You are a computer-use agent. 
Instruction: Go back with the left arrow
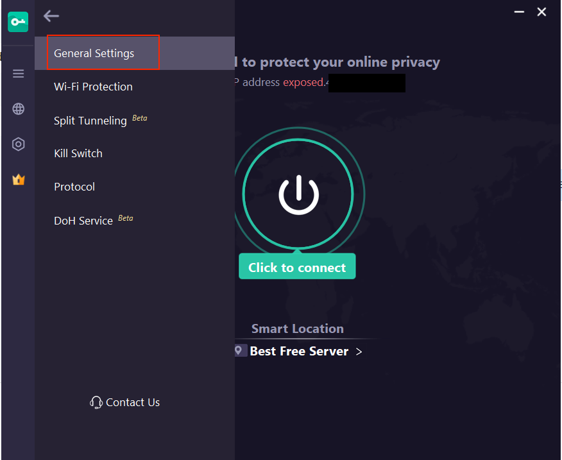tap(51, 16)
